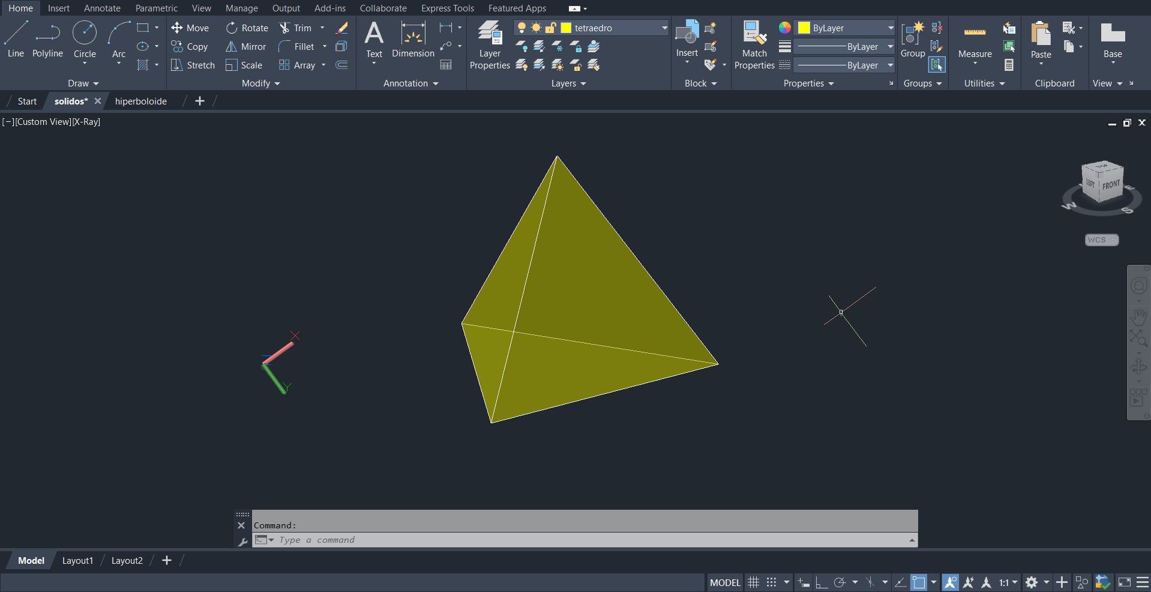Toggle dynamic input in status bar
The height and width of the screenshot is (592, 1151).
pos(804,582)
